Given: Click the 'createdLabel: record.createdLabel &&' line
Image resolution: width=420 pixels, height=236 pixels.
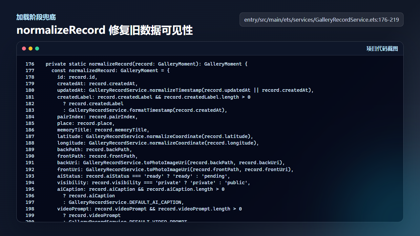Looking at the screenshot, I should (x=154, y=97).
